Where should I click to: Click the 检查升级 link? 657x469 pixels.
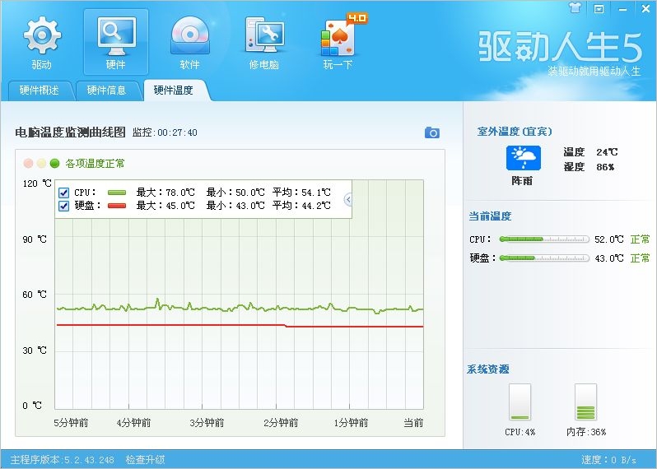(145, 459)
